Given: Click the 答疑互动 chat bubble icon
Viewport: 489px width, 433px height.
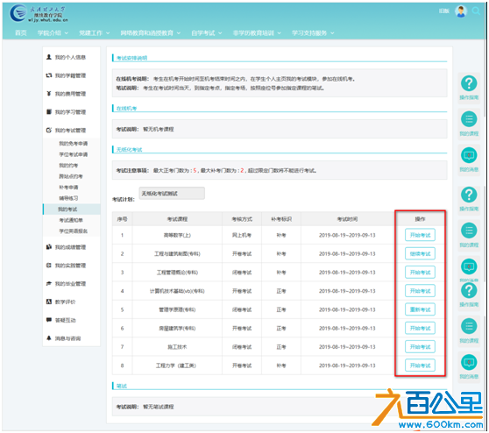Looking at the screenshot, I should click(49, 320).
